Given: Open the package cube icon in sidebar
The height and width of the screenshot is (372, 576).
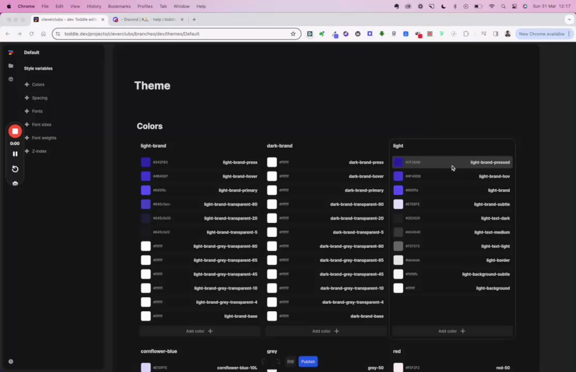Looking at the screenshot, I should coord(11,79).
